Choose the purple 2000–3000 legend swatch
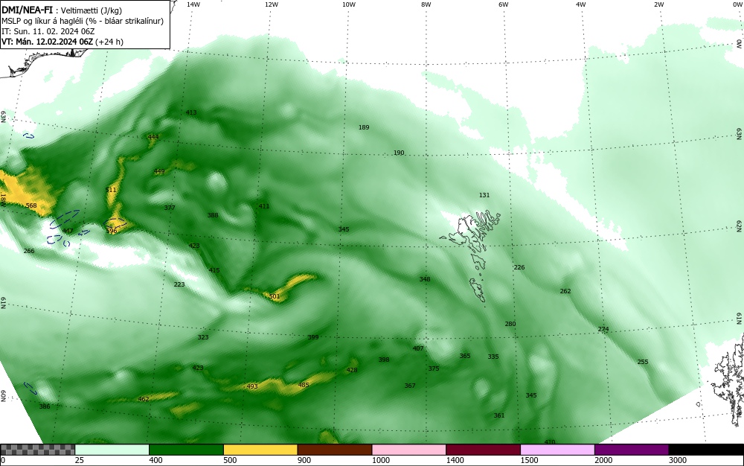 point(632,450)
